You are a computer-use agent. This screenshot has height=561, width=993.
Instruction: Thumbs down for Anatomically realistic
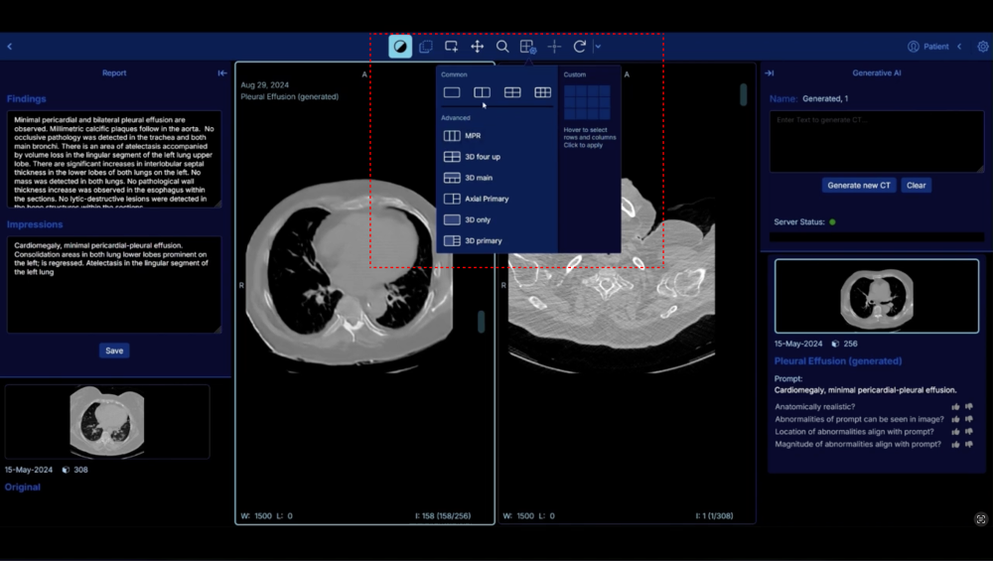point(969,407)
